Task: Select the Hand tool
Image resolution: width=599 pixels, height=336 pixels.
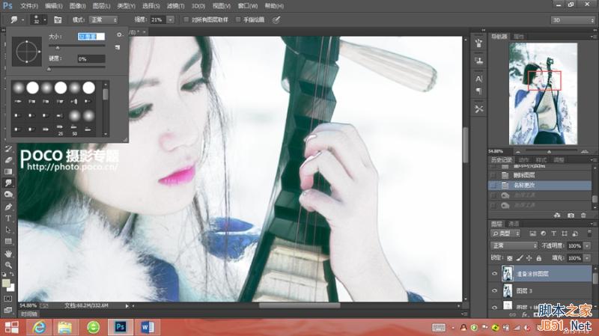Action: [x=8, y=254]
